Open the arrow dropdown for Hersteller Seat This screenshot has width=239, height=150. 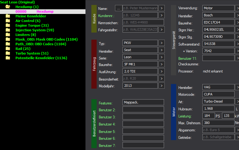point(162,50)
